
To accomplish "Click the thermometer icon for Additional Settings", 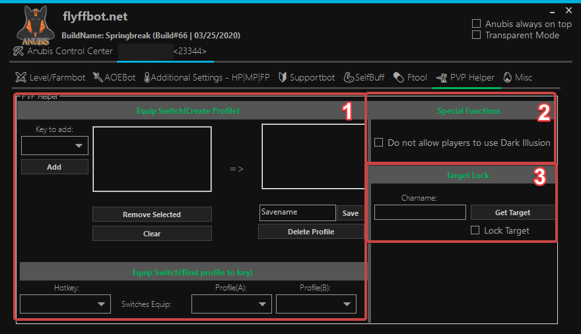I will click(x=147, y=77).
